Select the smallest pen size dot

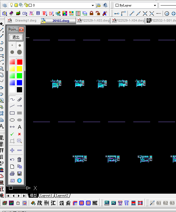tap(12, 45)
